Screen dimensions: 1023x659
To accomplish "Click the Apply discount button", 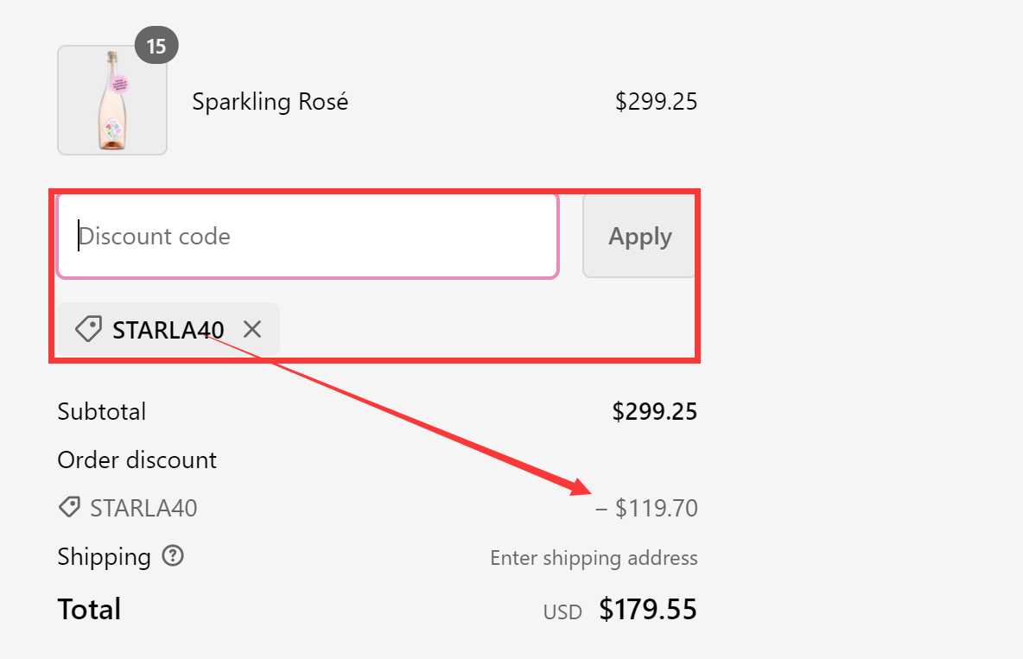I will [639, 236].
